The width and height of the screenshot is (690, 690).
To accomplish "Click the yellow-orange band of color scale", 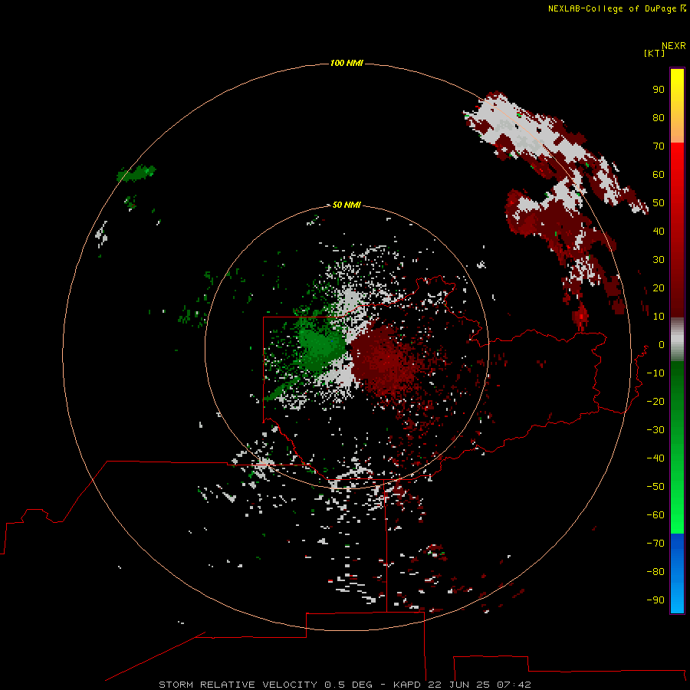I will [677, 106].
